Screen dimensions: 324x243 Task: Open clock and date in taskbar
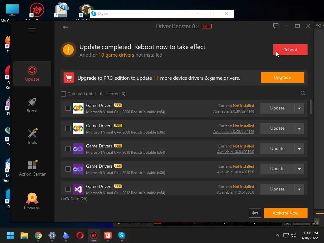(x=309, y=235)
